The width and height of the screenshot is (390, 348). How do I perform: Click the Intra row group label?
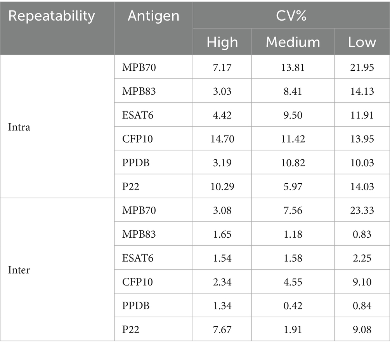click(19, 127)
